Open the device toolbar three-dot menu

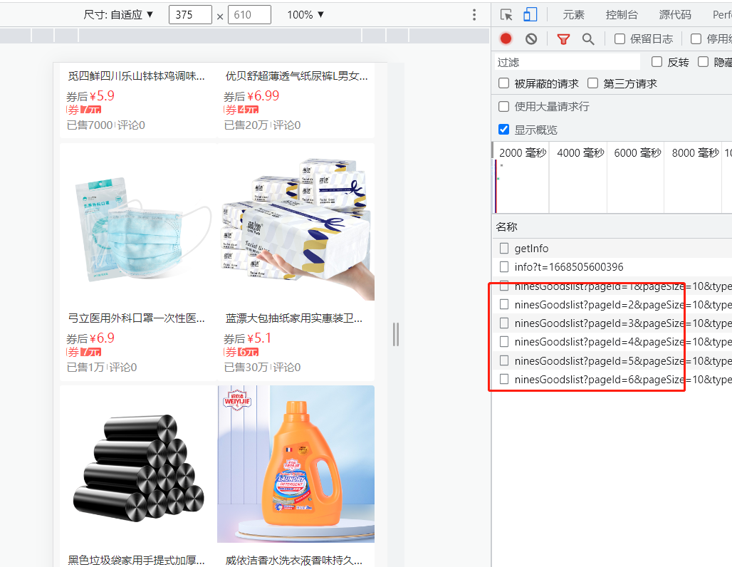474,15
